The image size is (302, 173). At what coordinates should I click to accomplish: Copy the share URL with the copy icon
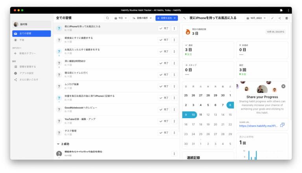click(282, 125)
